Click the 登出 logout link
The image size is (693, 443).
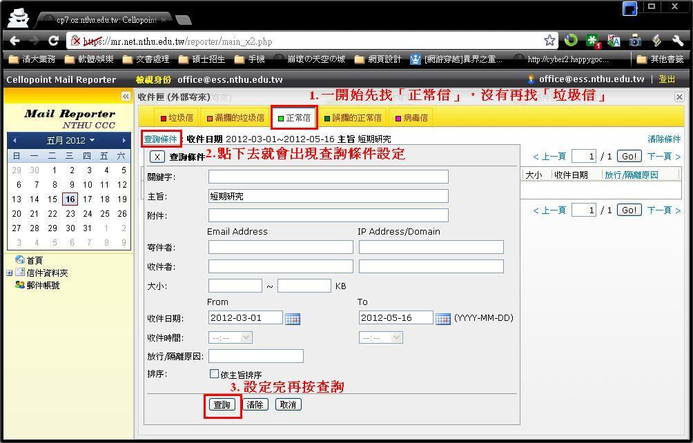tap(667, 79)
